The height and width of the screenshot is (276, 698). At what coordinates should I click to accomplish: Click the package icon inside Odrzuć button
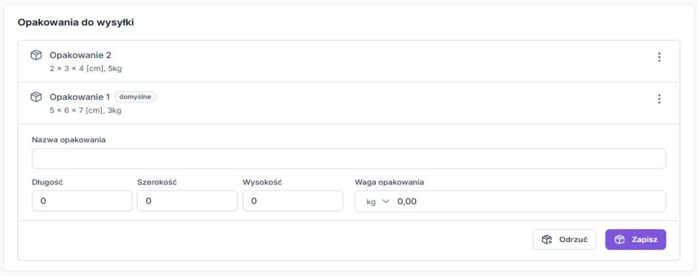547,239
